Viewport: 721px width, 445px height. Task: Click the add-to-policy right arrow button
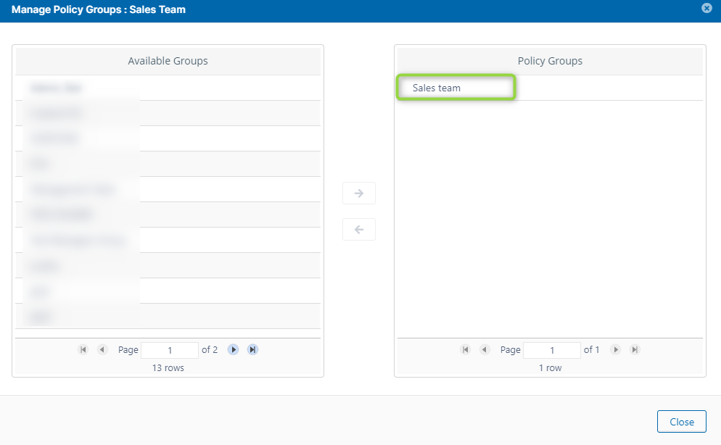[x=358, y=194]
